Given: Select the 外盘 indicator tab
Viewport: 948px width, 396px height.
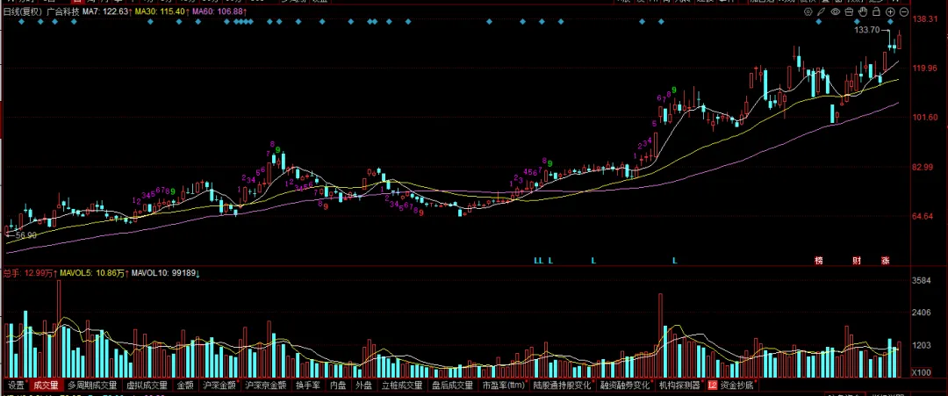Looking at the screenshot, I should [x=364, y=385].
